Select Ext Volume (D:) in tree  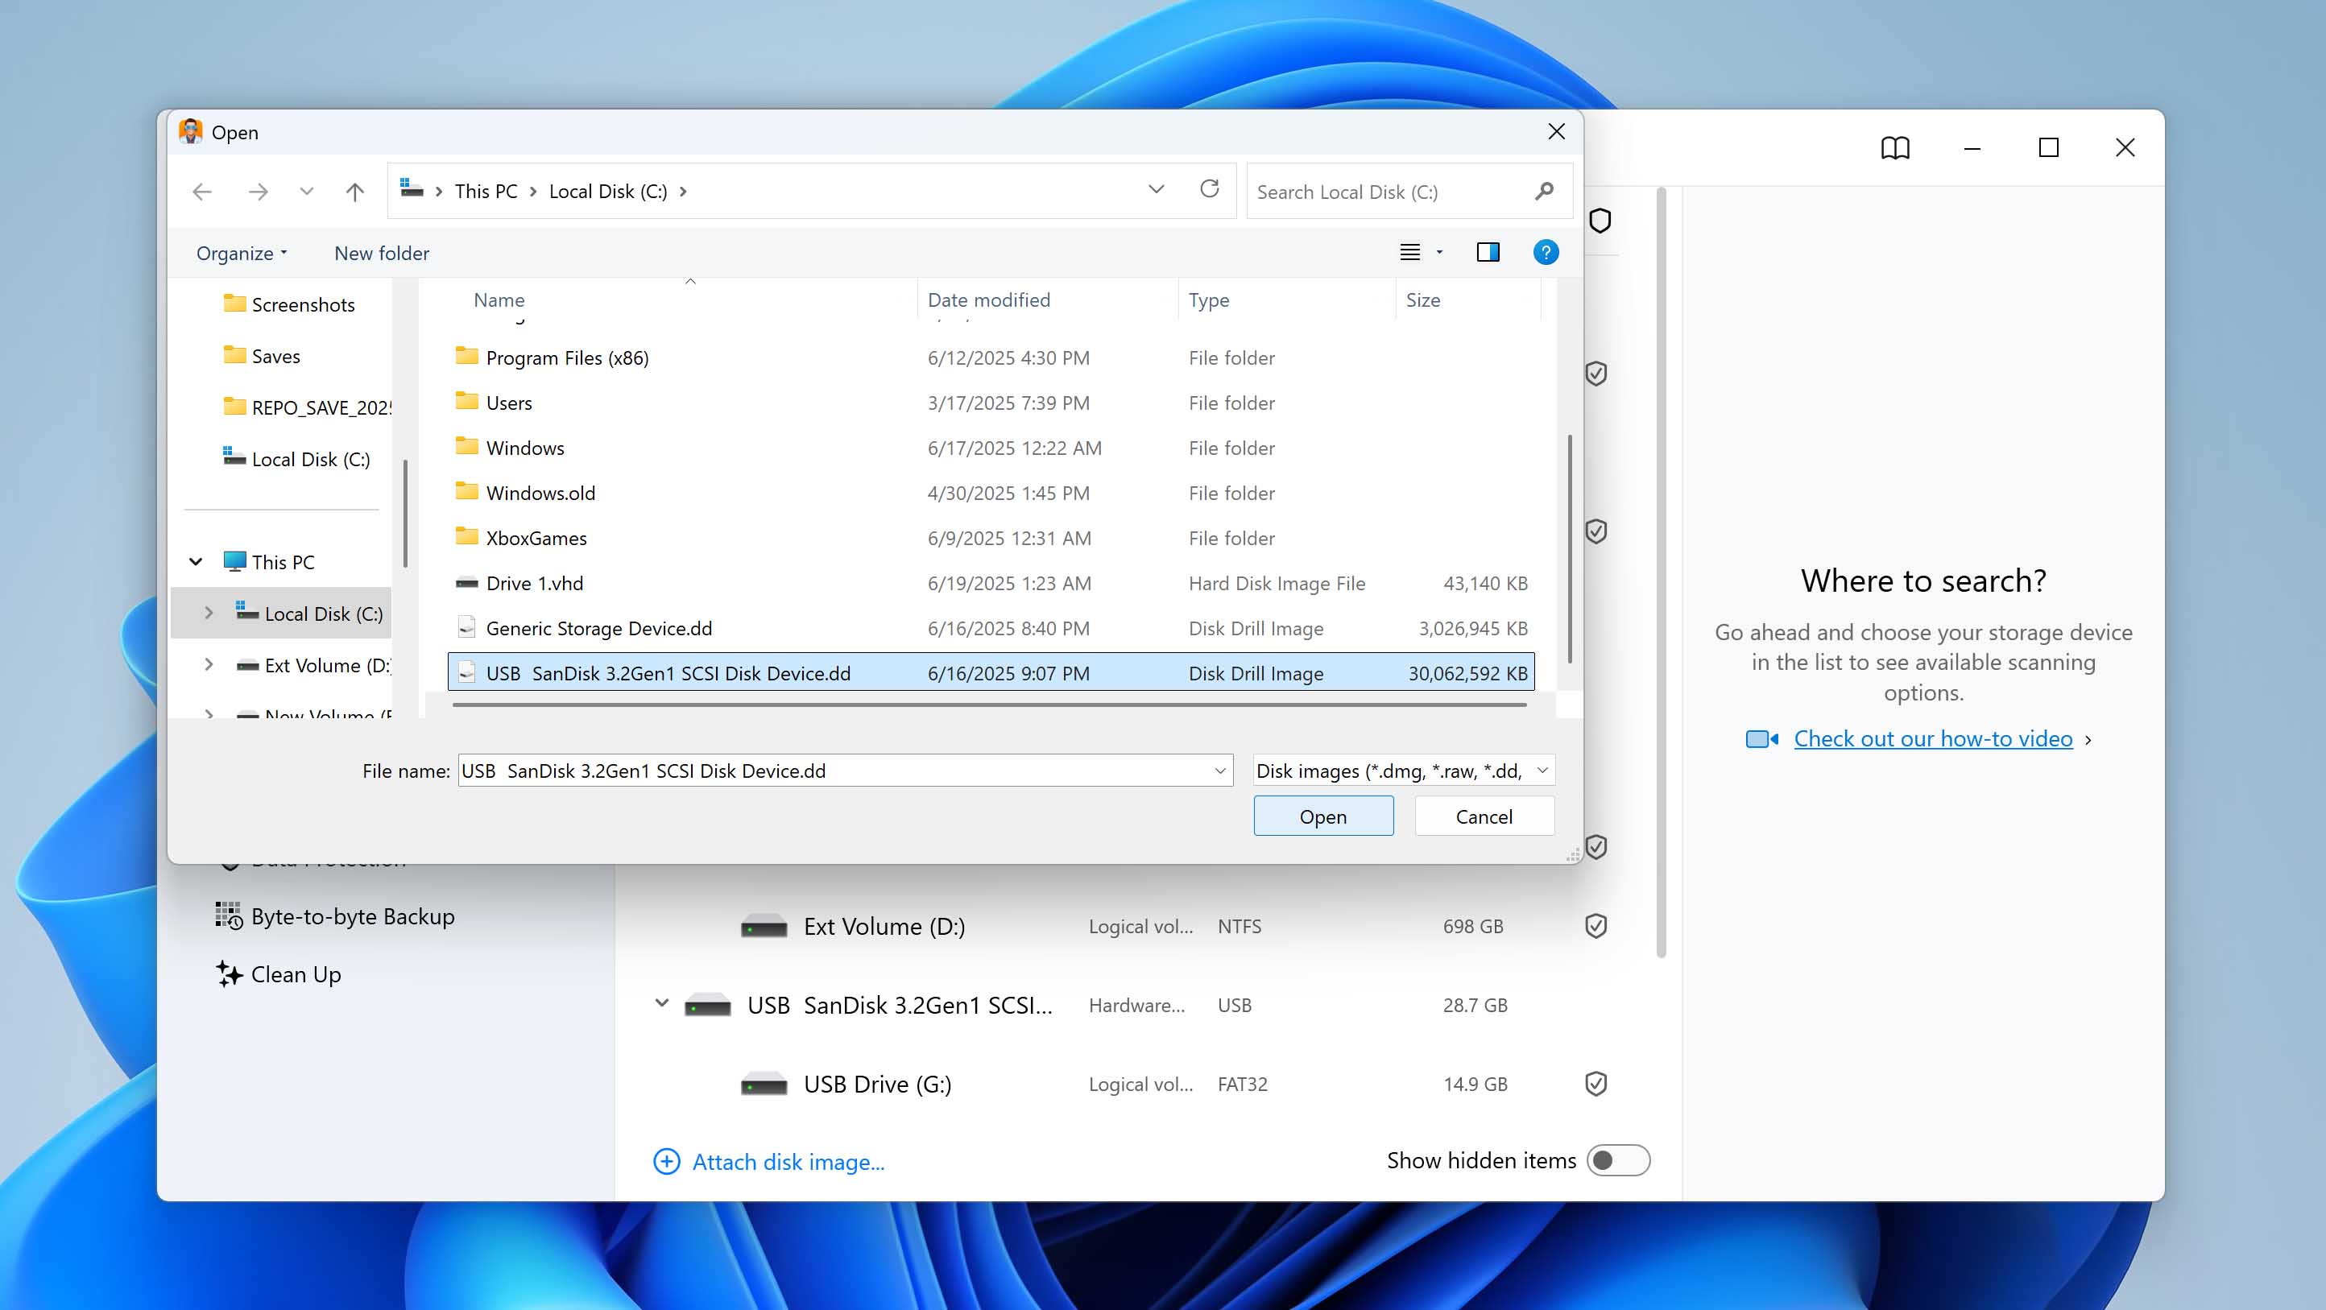tap(312, 665)
